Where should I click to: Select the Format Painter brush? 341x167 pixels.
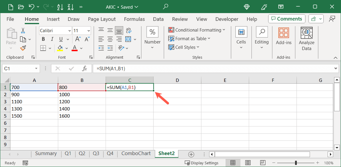coord(23,48)
